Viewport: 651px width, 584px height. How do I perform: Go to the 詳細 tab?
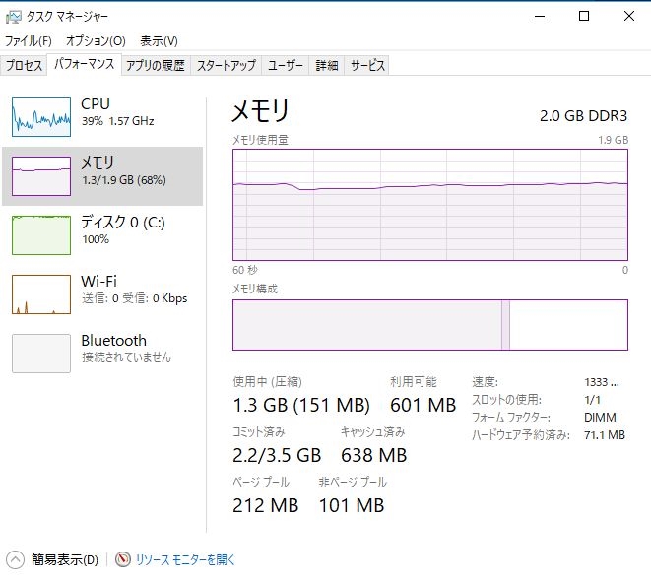coord(327,65)
